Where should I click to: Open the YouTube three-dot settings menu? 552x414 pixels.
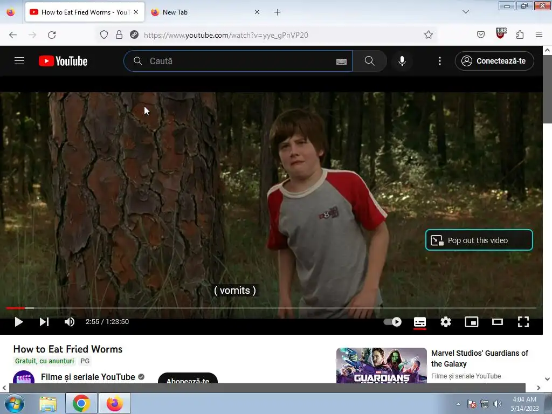(440, 61)
